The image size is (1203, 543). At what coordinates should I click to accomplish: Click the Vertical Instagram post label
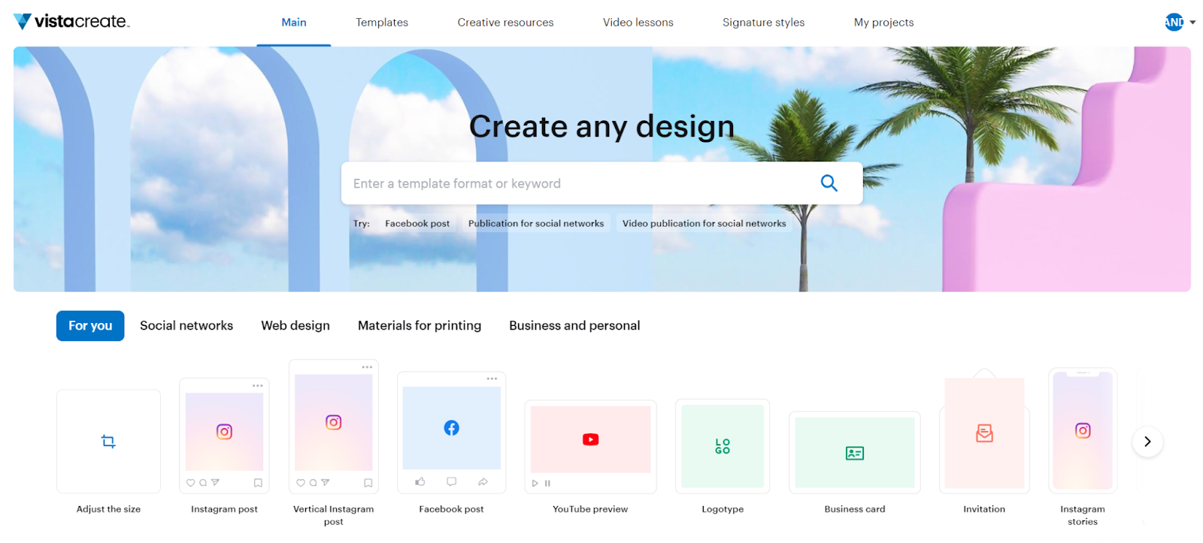[334, 515]
